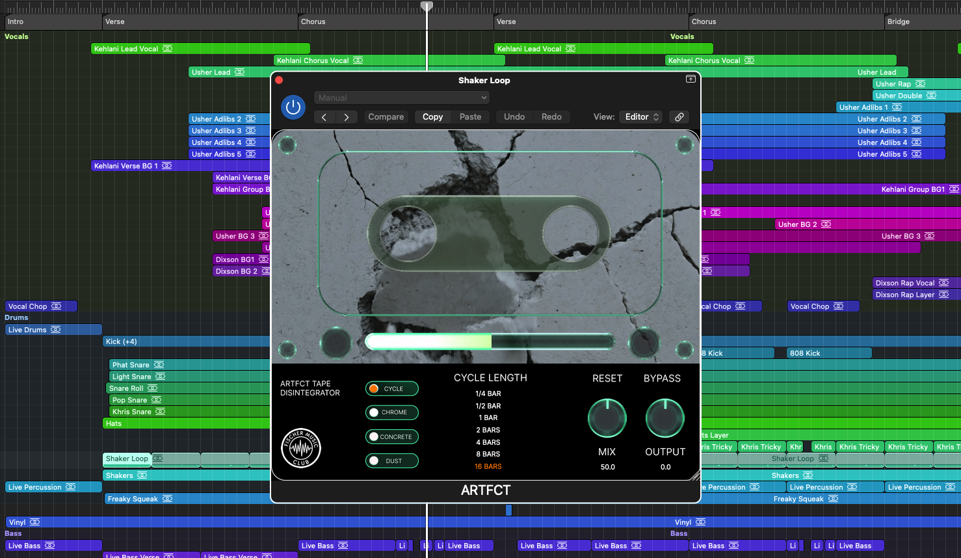Screen dimensions: 961x558
Task: Click Redo in the plugin header
Action: (x=551, y=117)
